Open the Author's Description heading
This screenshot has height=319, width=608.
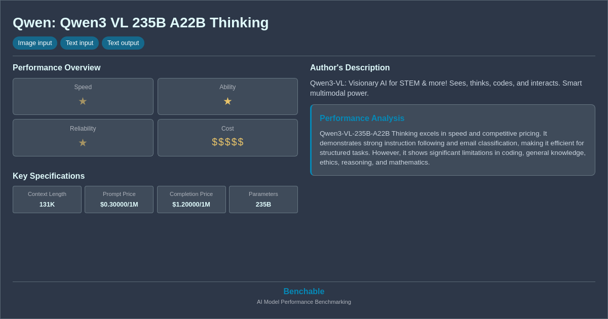click(x=350, y=67)
